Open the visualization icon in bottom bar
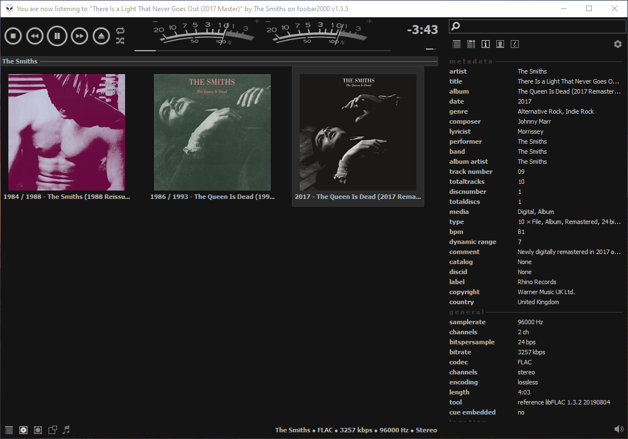628x439 pixels. [37, 430]
